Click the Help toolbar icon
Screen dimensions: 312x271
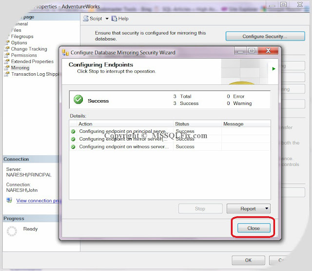[x=114, y=19]
